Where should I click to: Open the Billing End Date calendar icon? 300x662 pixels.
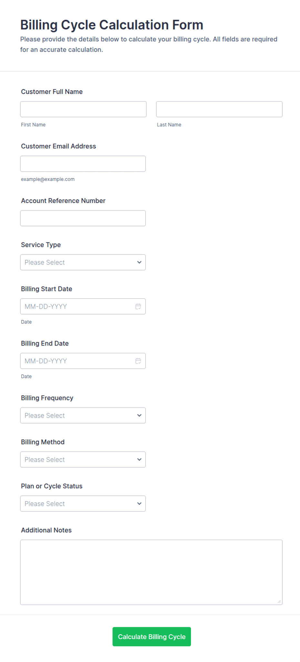(138, 361)
